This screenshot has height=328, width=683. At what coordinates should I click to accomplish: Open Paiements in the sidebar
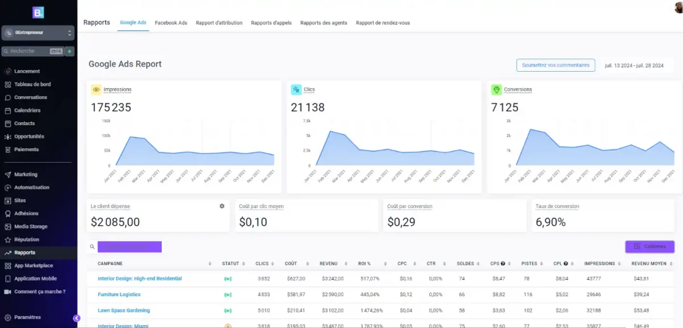tap(26, 150)
